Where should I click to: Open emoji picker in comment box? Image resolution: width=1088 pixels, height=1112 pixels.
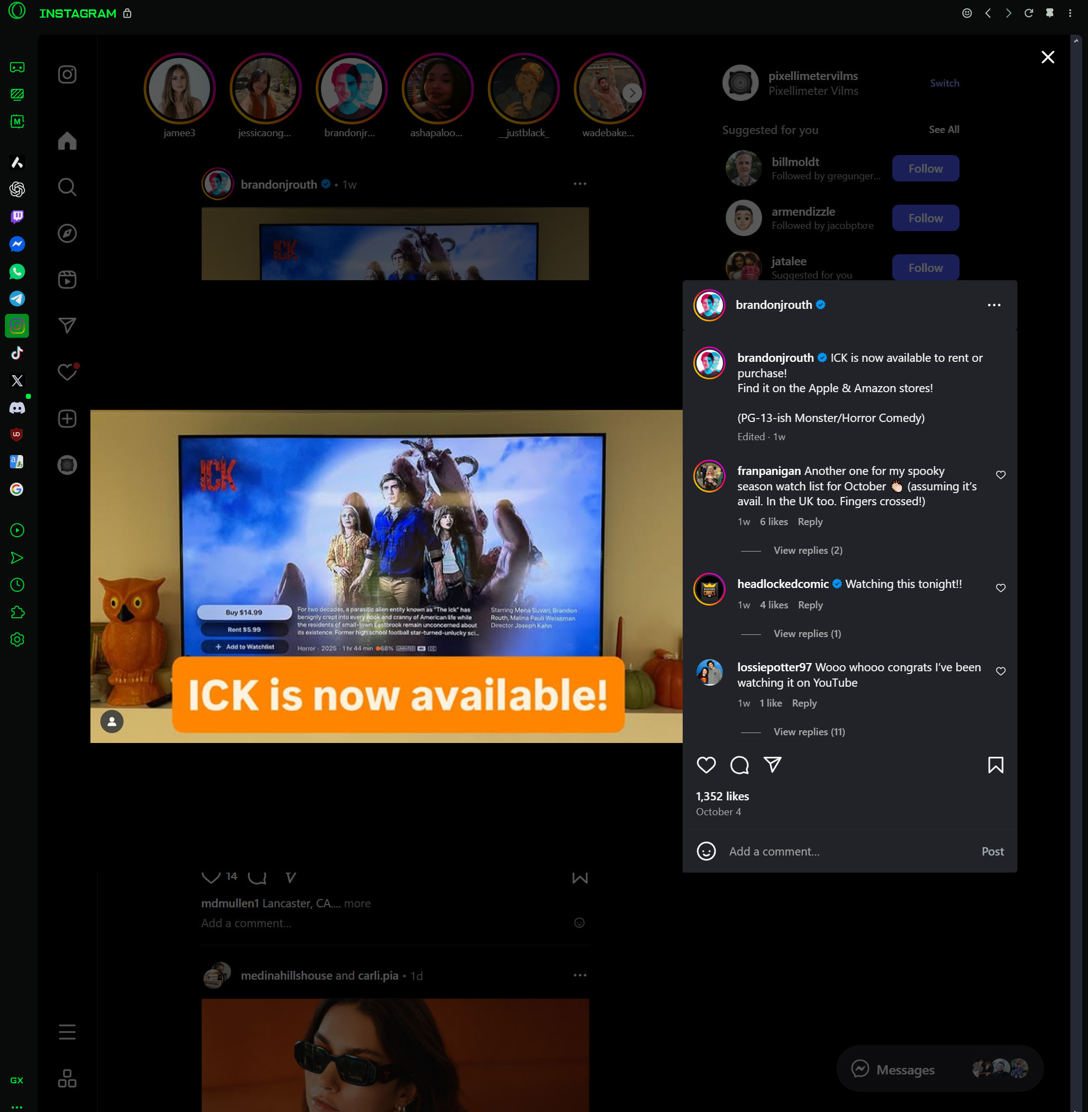point(706,851)
